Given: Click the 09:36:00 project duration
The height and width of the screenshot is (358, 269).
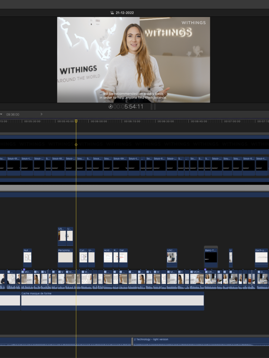Looking at the screenshot, I should [13, 114].
